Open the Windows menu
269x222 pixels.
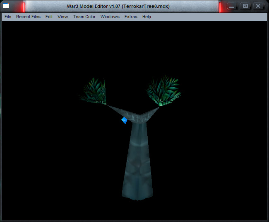click(110, 17)
